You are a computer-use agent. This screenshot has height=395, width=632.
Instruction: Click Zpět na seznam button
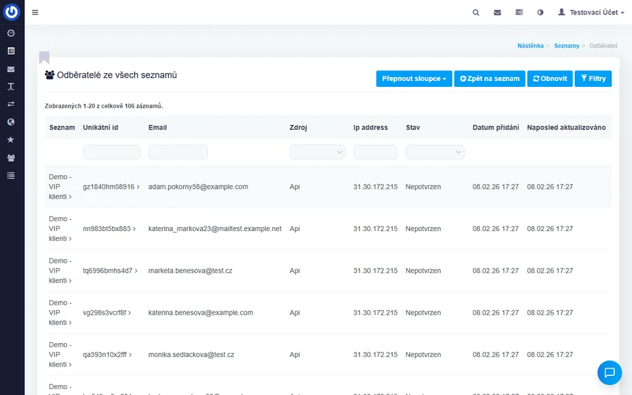coord(489,78)
